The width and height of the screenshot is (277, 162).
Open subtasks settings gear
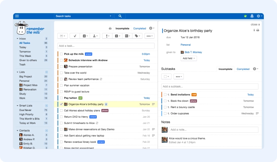(255, 69)
